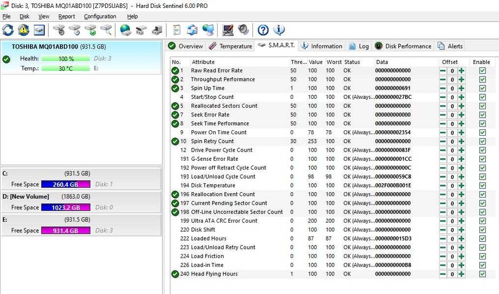Open the Configuration menu
Image resolution: width=499 pixels, height=294 pixels.
[100, 16]
